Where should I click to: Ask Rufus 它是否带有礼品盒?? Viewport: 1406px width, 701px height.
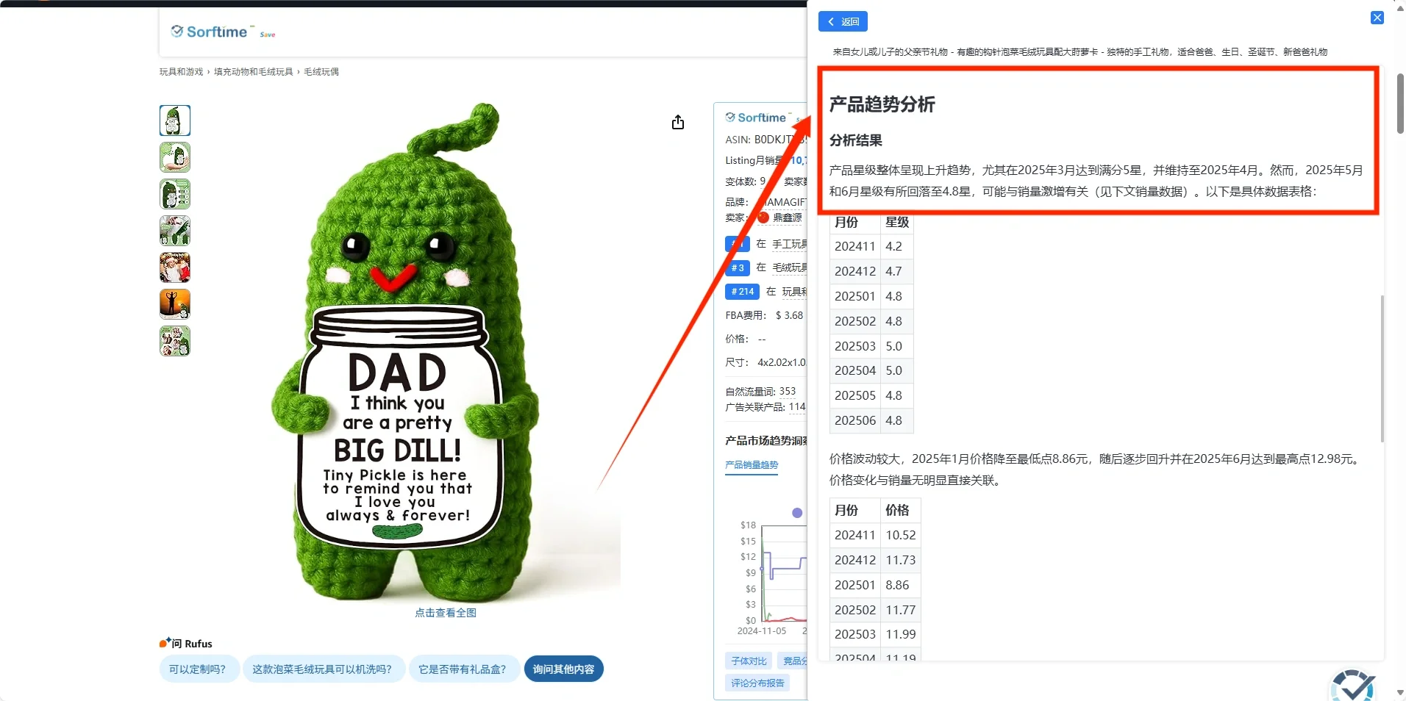[x=463, y=669]
